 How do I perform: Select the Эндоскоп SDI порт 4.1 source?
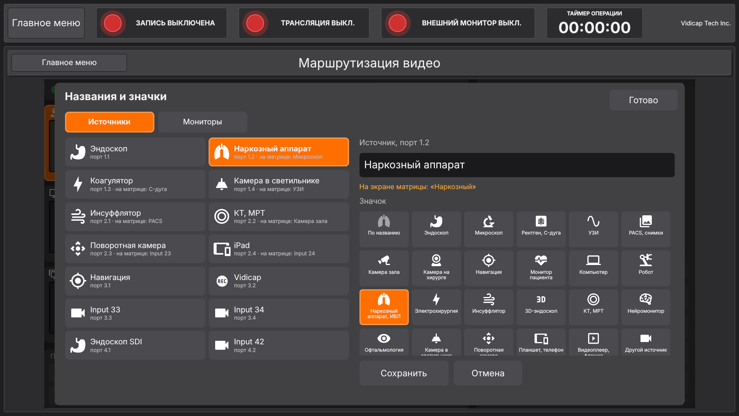pos(135,345)
